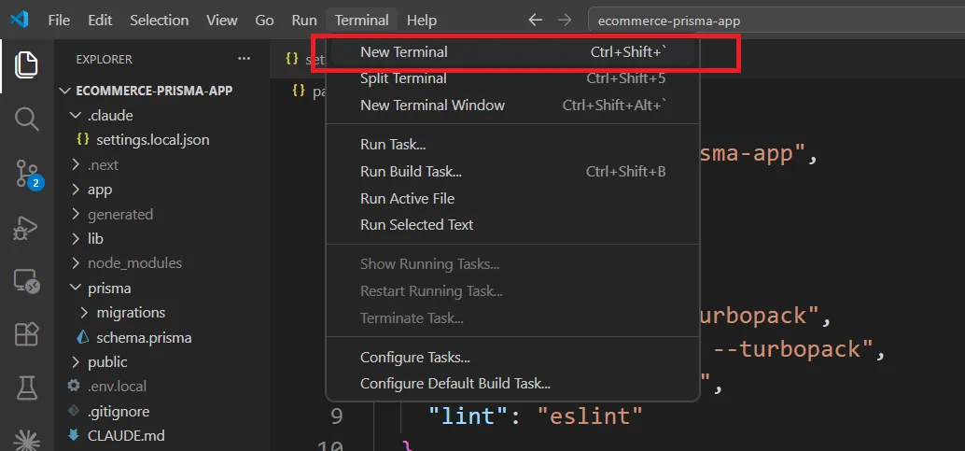Viewport: 965px width, 451px height.
Task: Collapse the prisma folder
Action: pyautogui.click(x=75, y=288)
